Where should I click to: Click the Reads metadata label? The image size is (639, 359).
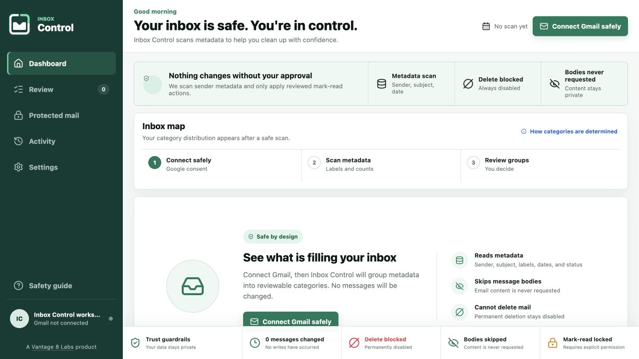pos(499,255)
